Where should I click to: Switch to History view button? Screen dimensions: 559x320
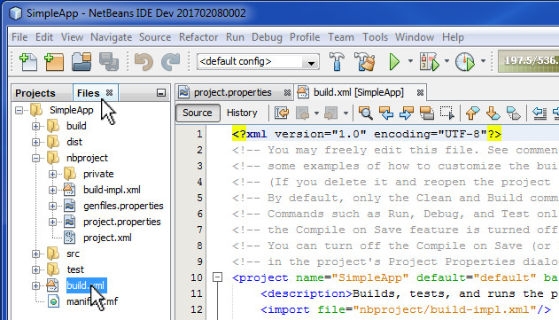click(x=242, y=113)
